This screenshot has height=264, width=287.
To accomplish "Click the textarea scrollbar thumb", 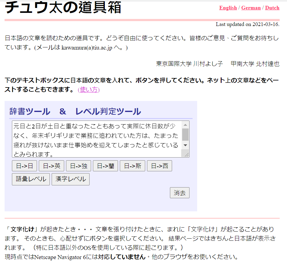I will coord(186,135).
